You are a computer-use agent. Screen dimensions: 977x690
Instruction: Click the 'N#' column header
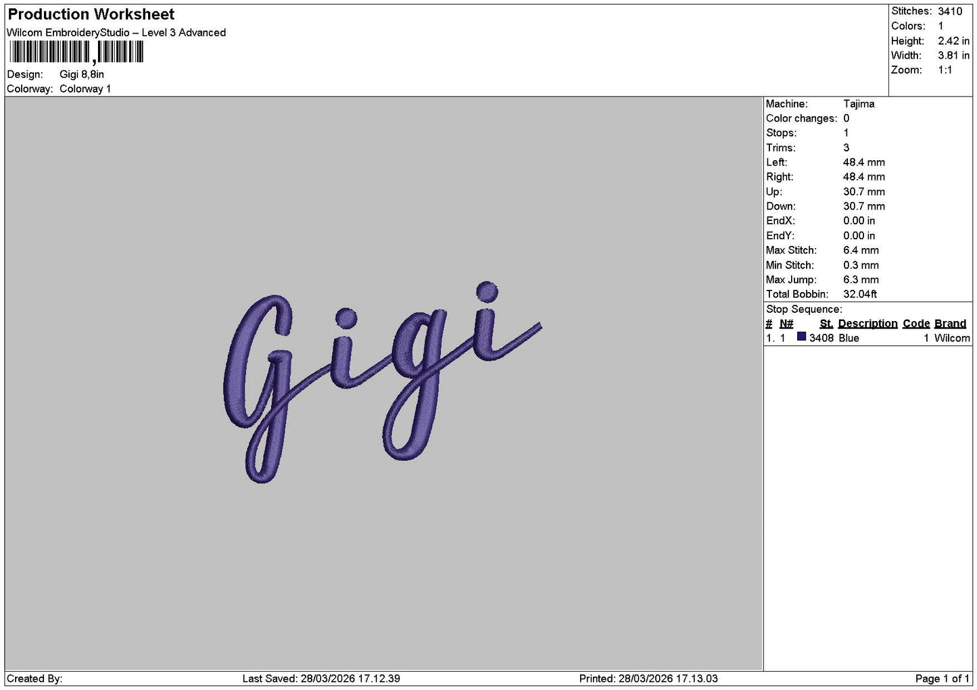pyautogui.click(x=786, y=324)
